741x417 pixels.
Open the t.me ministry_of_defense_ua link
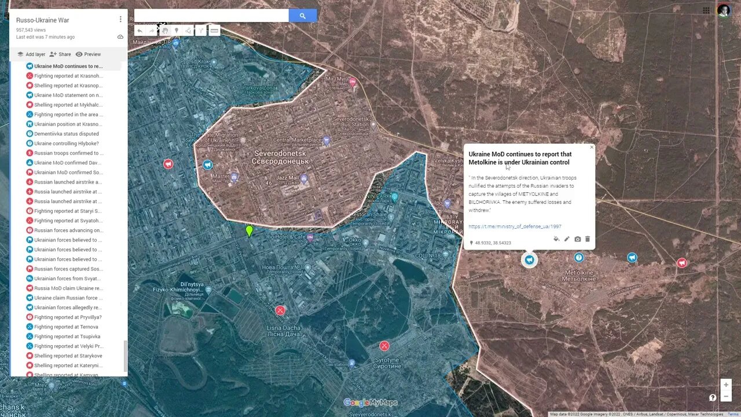(x=515, y=226)
